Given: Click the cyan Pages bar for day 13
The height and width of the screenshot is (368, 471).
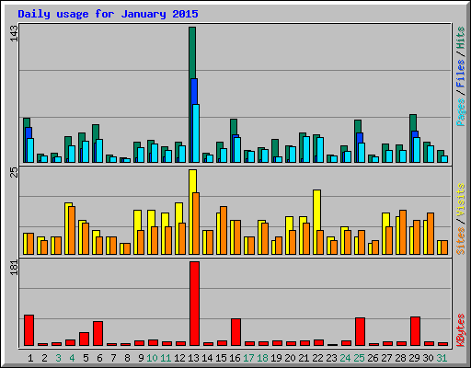Looking at the screenshot, I should [196, 133].
